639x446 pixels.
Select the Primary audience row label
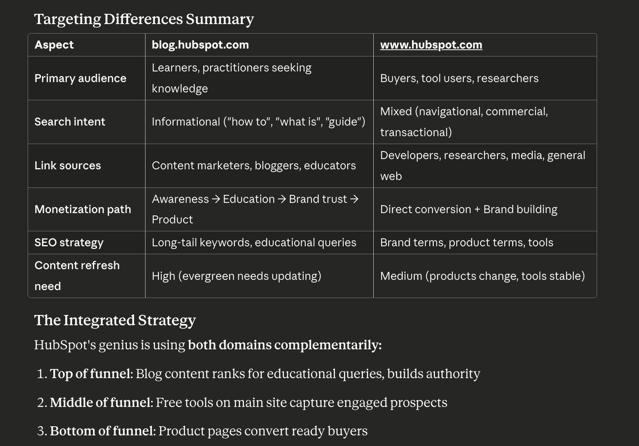(80, 78)
